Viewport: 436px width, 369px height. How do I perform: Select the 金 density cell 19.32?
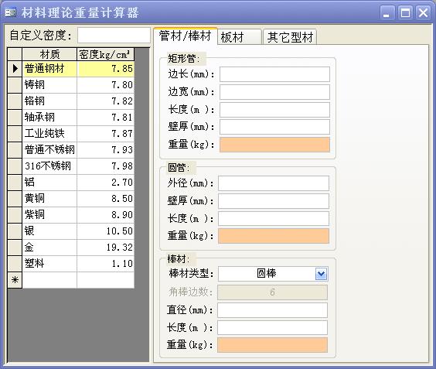[x=105, y=248]
